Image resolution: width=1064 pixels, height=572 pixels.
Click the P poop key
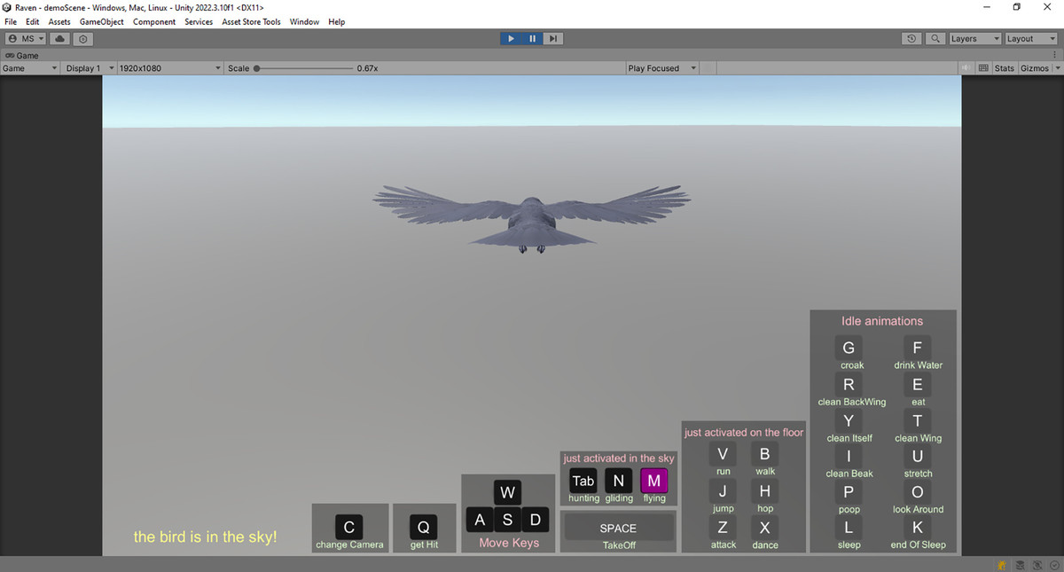tap(849, 492)
